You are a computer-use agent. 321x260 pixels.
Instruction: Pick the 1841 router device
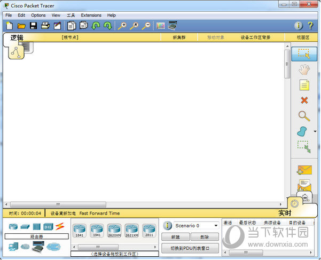pos(79,231)
